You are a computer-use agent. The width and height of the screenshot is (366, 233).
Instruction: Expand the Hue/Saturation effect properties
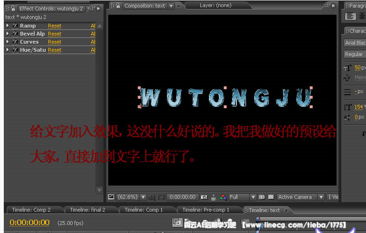coord(7,50)
